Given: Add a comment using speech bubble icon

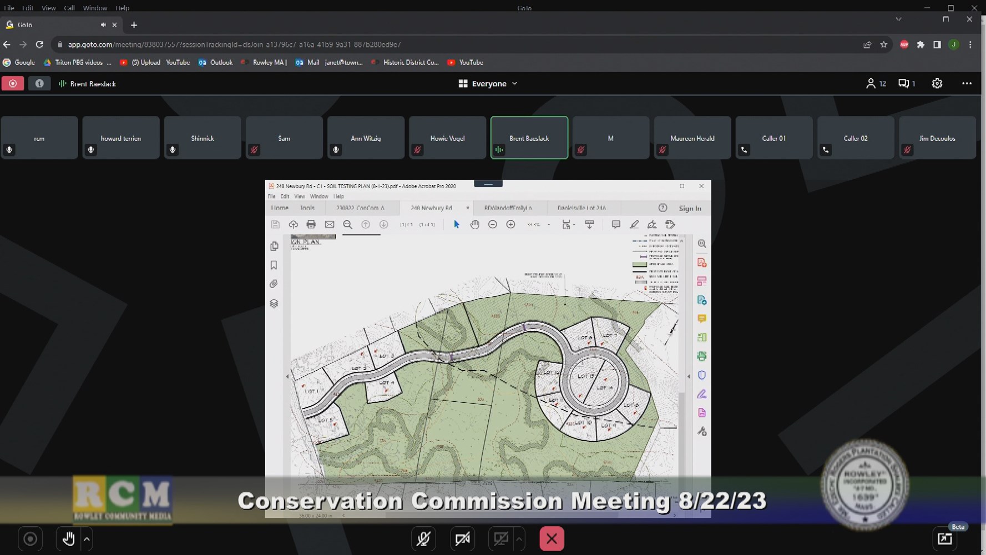Looking at the screenshot, I should coord(616,224).
